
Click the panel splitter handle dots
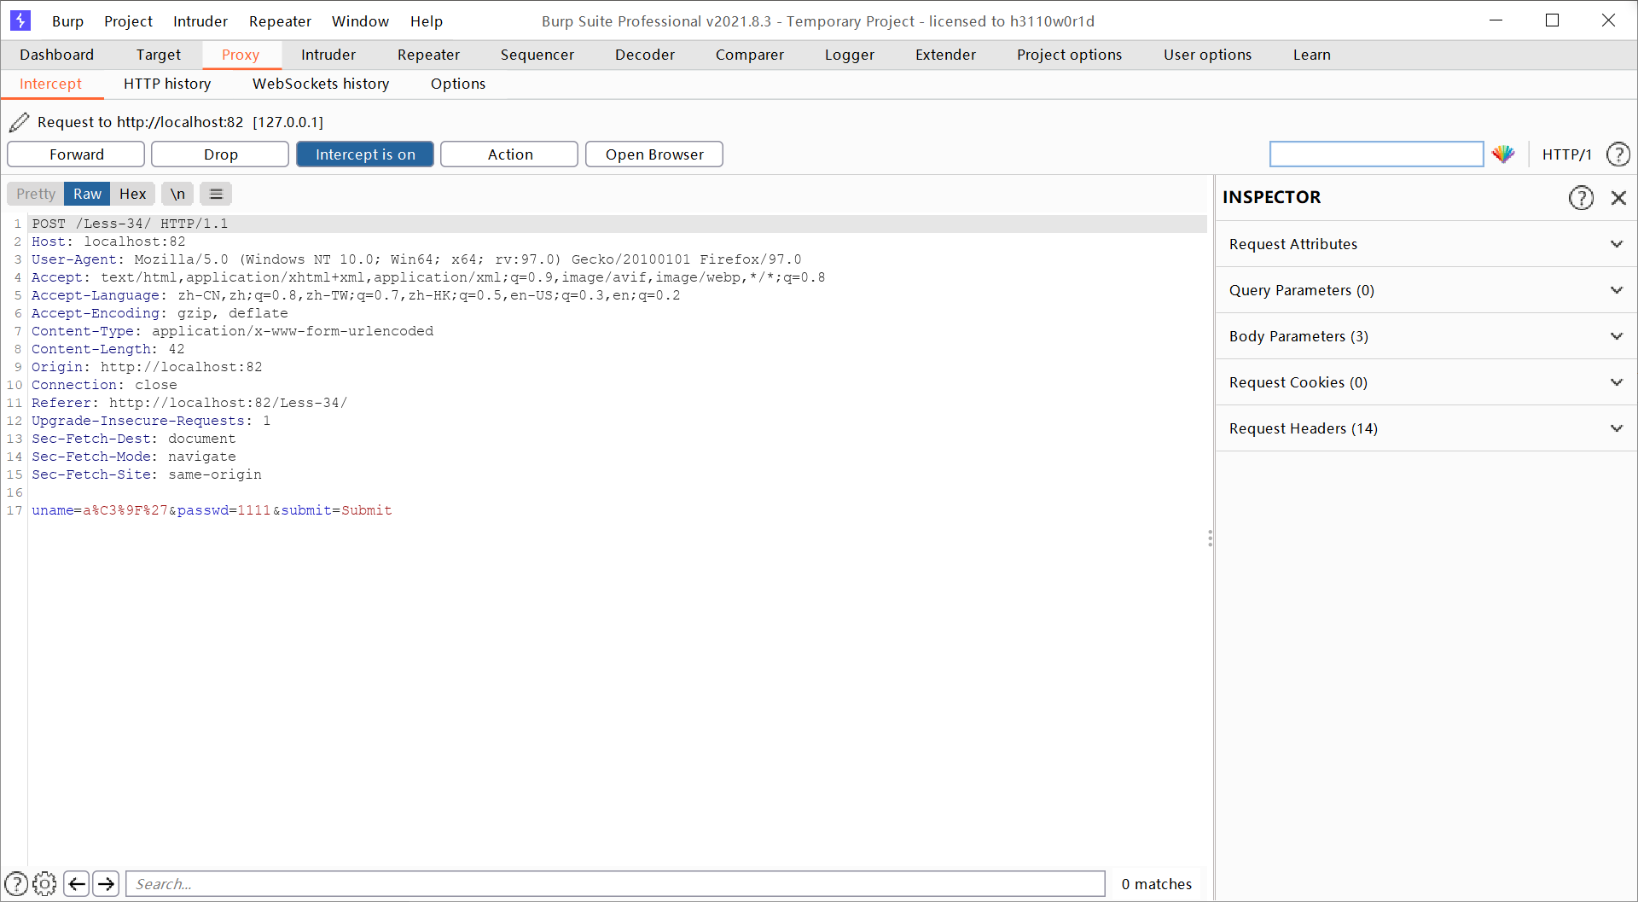[1210, 538]
